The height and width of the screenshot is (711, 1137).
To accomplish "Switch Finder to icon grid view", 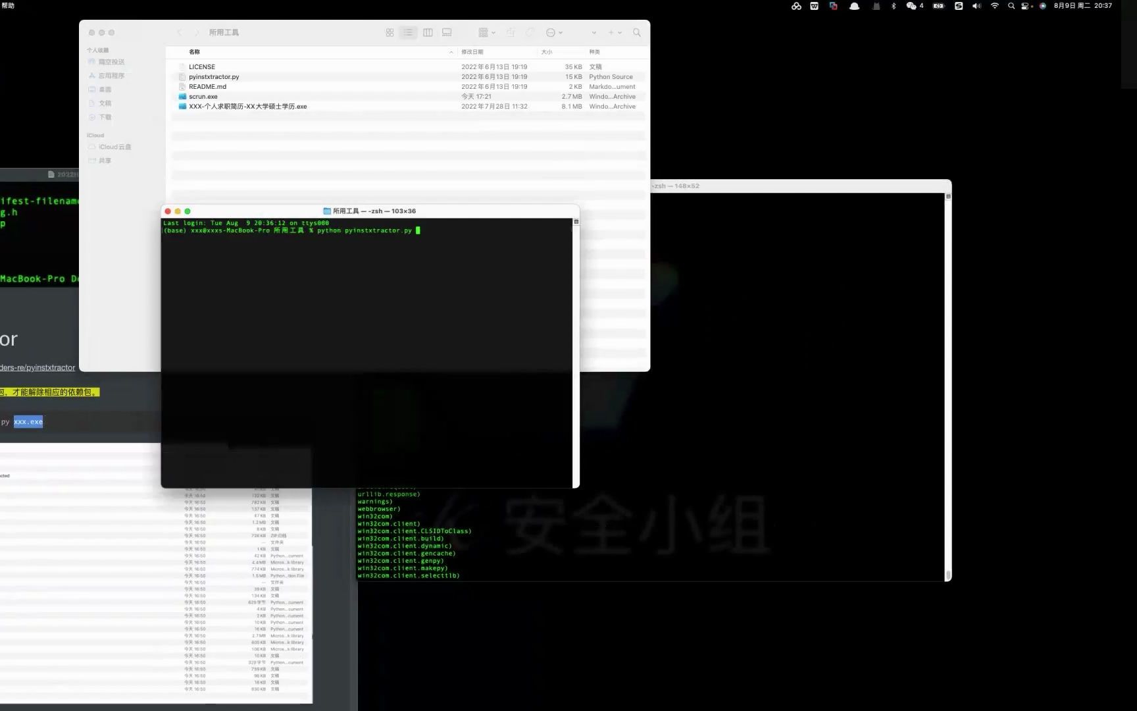I will pyautogui.click(x=390, y=32).
